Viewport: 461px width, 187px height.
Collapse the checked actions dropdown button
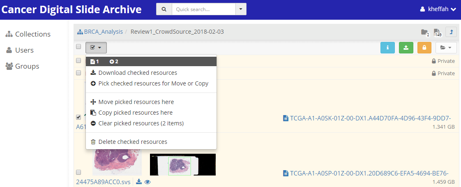96,47
